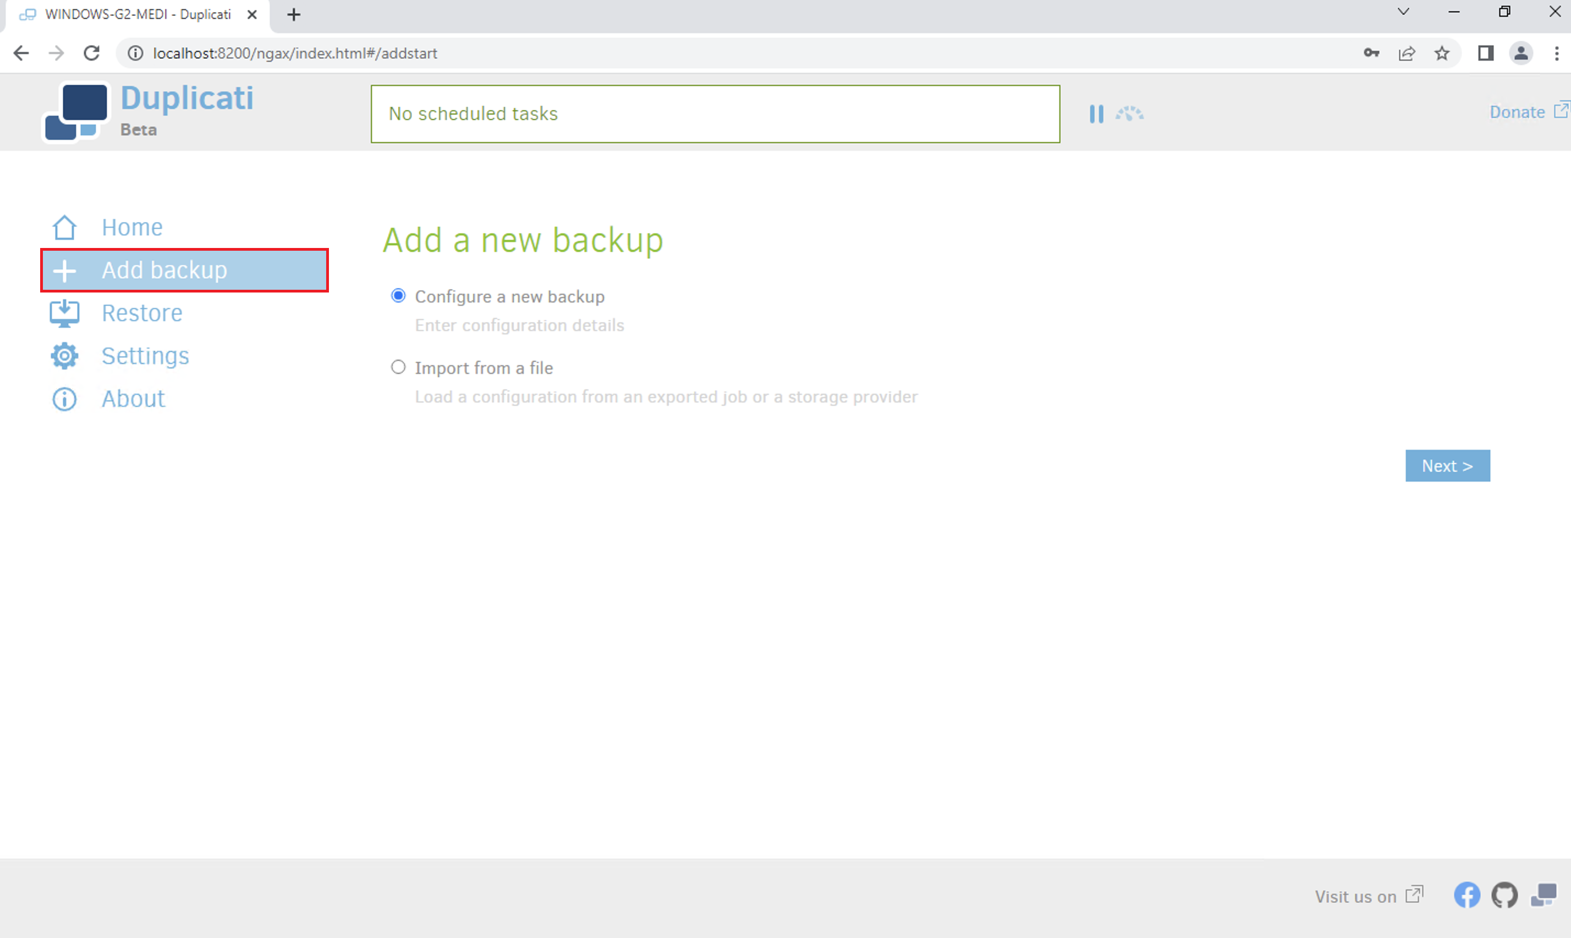Open Duplicati Facebook page icon
Image resolution: width=1571 pixels, height=938 pixels.
coord(1466,895)
